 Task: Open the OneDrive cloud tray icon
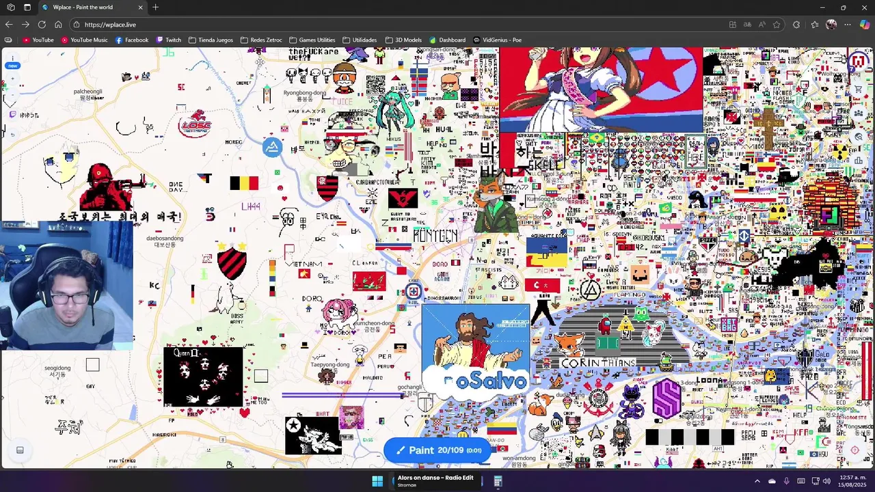tap(772, 481)
